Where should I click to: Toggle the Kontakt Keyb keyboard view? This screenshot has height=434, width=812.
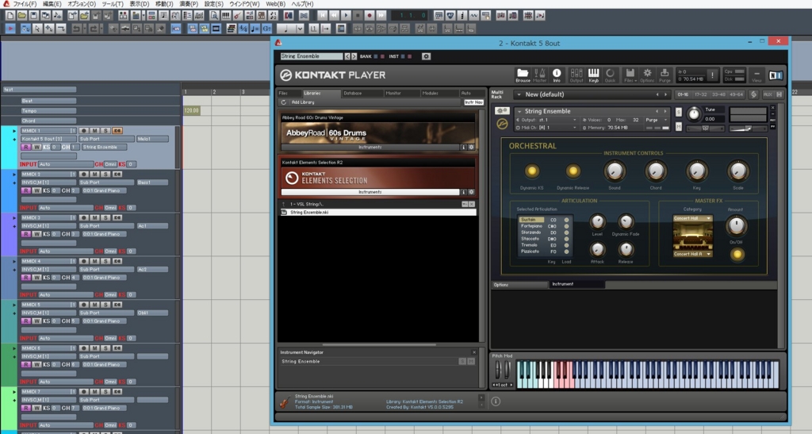click(x=593, y=75)
